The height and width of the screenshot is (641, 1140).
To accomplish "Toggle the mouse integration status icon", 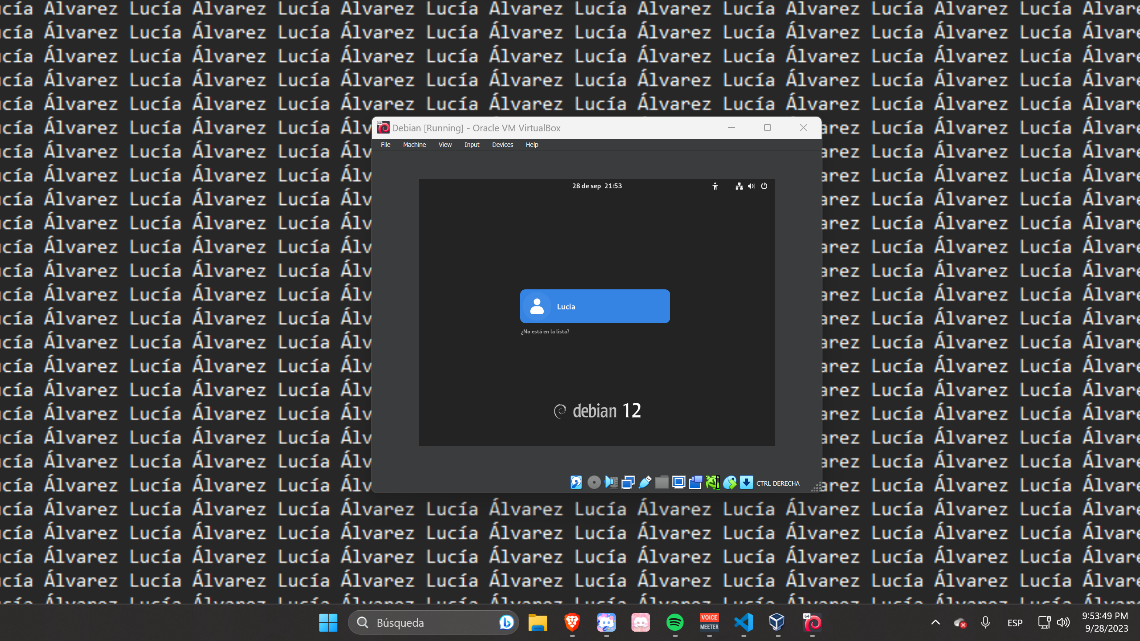I will (729, 483).
